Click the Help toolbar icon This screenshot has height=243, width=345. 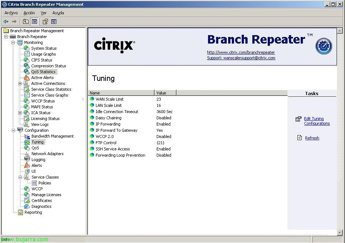45,22
